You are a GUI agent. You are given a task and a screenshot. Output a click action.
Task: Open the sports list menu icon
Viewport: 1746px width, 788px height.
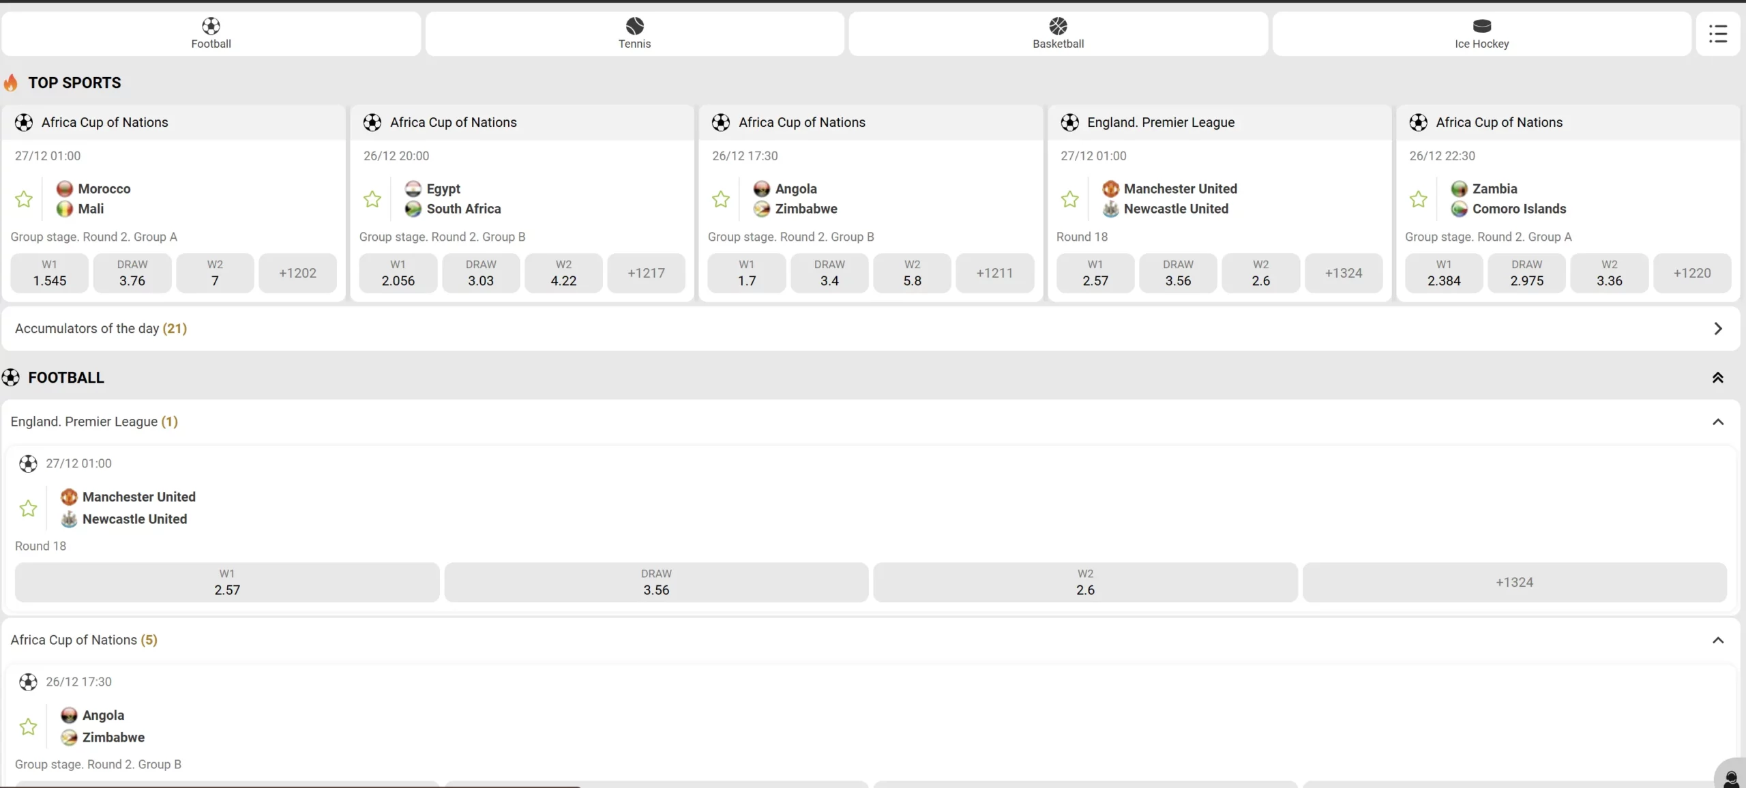tap(1717, 33)
